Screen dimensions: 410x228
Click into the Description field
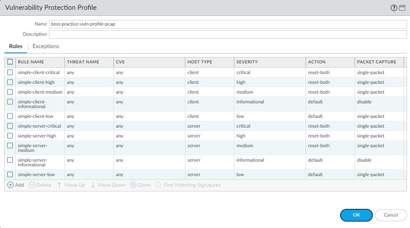coord(228,34)
